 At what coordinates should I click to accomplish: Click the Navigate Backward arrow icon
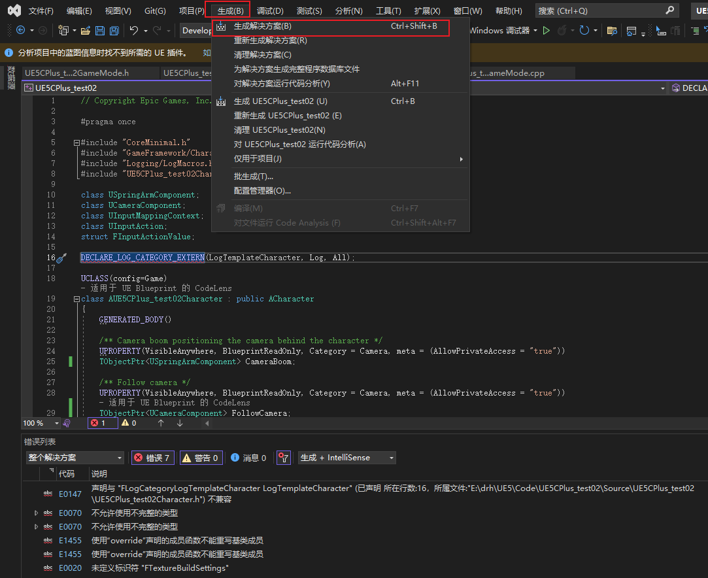[x=20, y=30]
